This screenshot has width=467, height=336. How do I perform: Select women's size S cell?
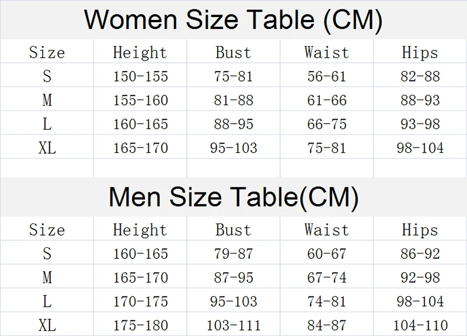point(47,76)
